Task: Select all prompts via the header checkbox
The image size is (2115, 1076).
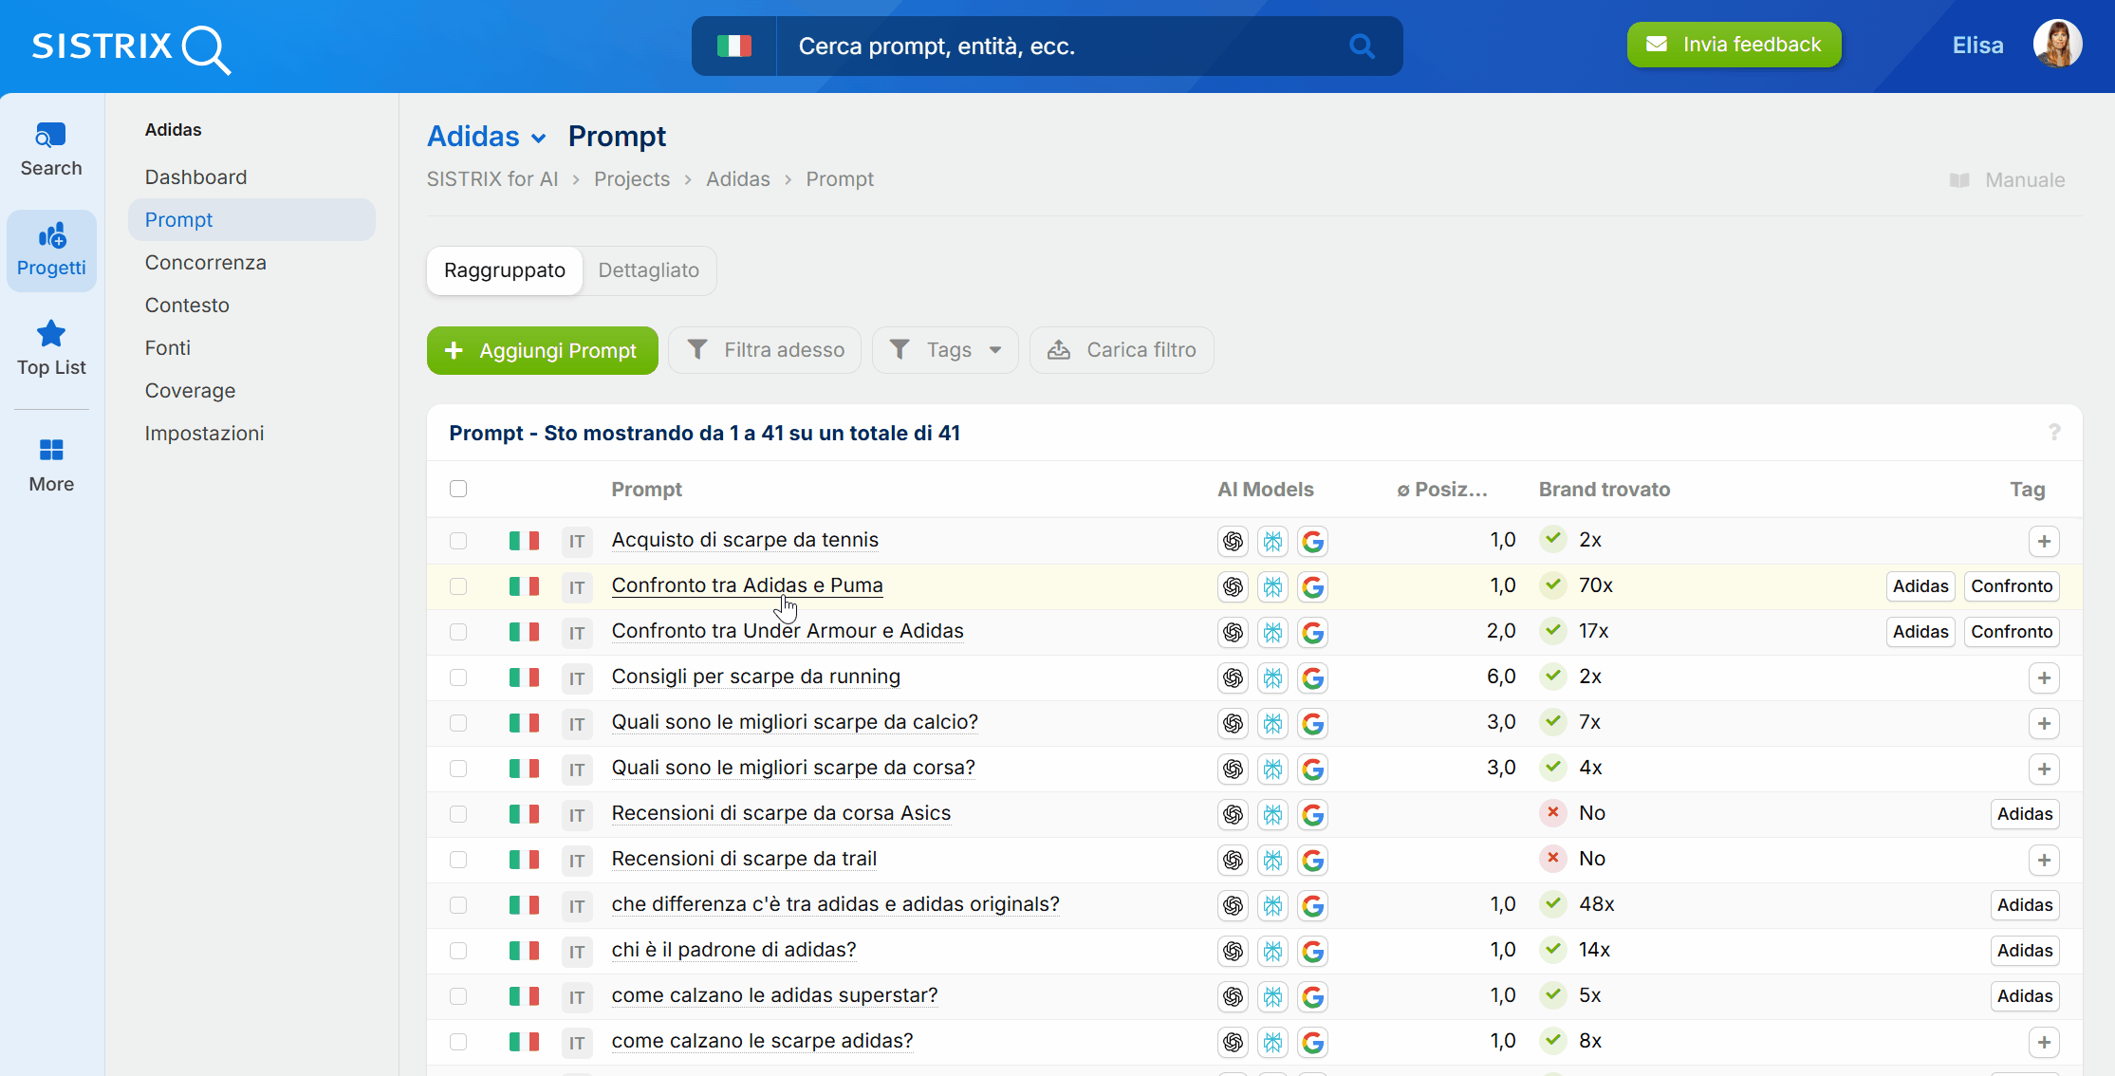Action: (x=458, y=488)
